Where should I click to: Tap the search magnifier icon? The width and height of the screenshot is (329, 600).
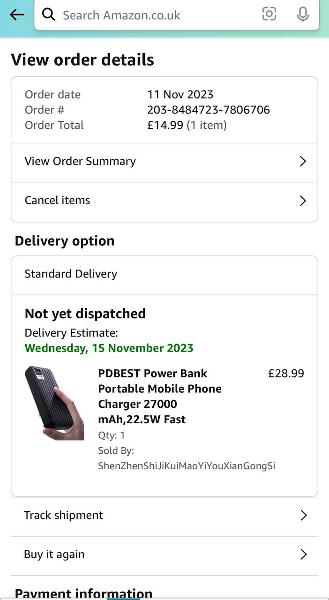48,15
